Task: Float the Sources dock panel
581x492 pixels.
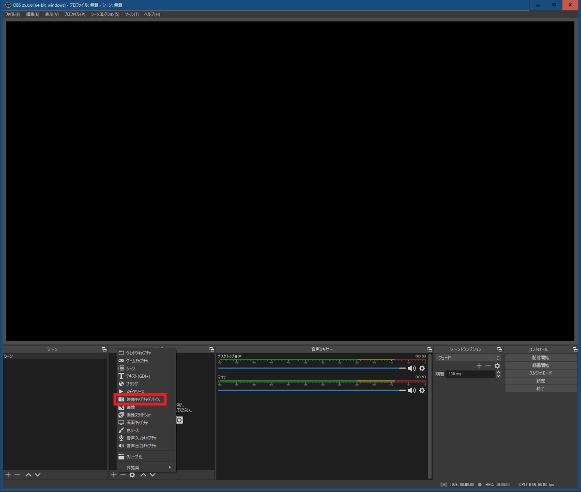Action: point(212,349)
